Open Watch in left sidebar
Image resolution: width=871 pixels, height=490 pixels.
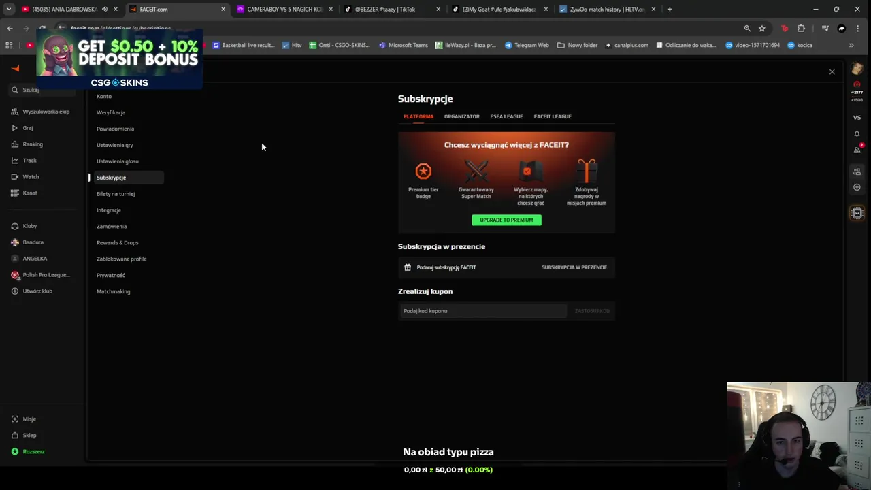(25, 177)
